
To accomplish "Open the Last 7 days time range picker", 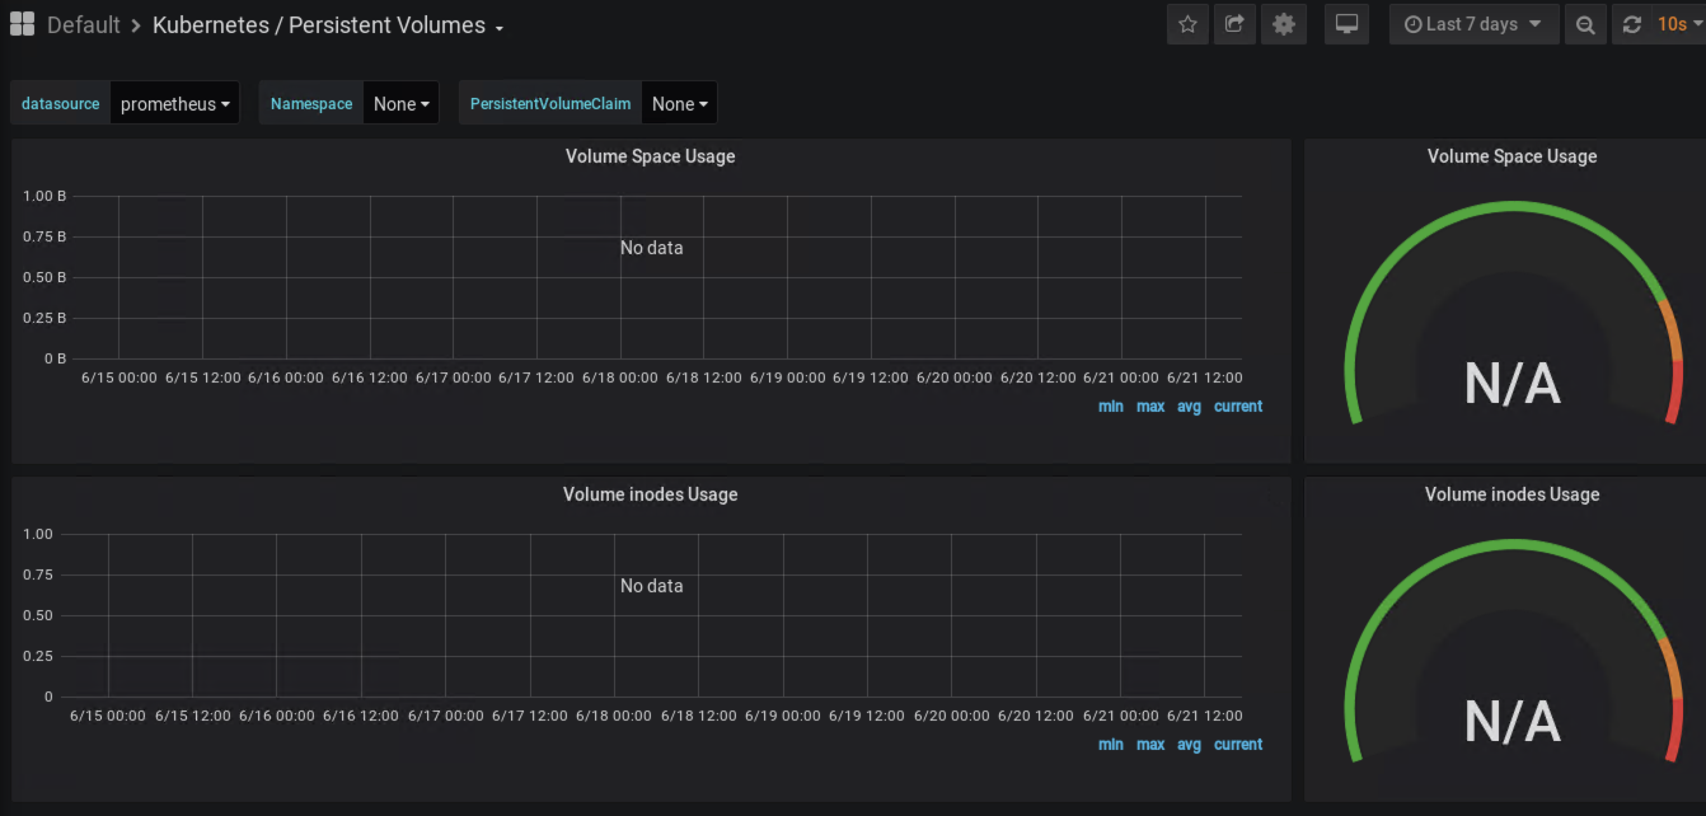I will (1473, 24).
